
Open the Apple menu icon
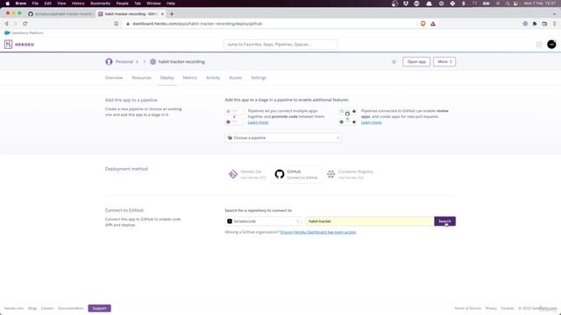pos(8,3)
